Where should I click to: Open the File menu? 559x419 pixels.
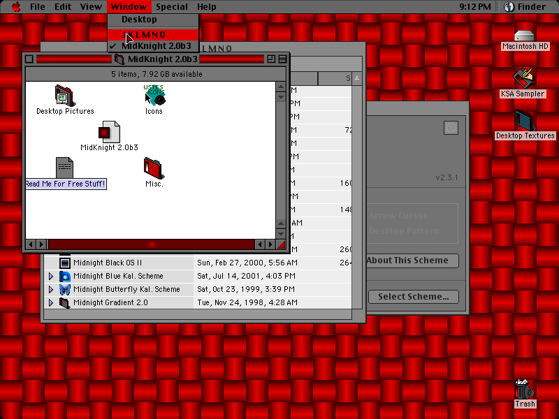click(38, 6)
